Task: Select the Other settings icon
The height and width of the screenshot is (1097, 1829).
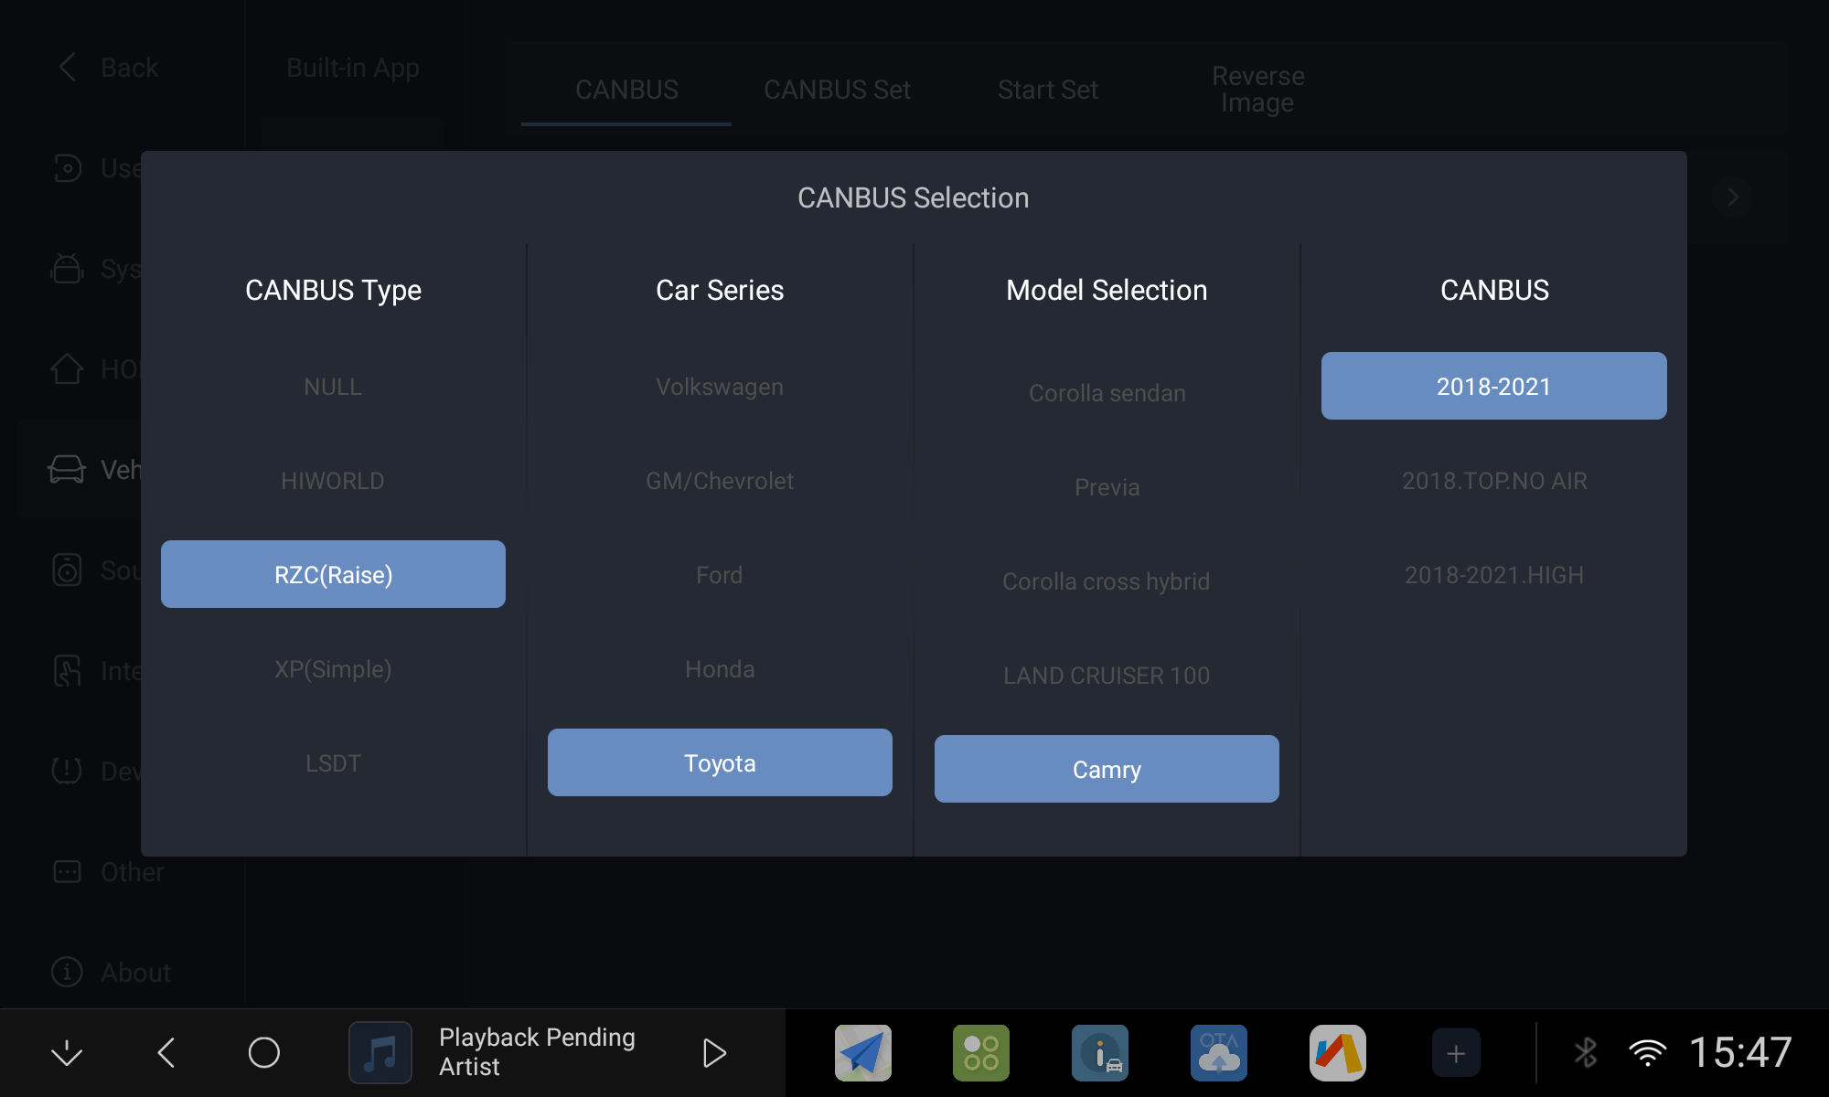Action: click(67, 871)
